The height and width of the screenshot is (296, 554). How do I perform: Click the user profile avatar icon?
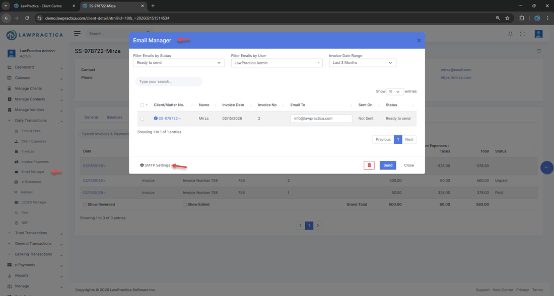pyautogui.click(x=538, y=34)
